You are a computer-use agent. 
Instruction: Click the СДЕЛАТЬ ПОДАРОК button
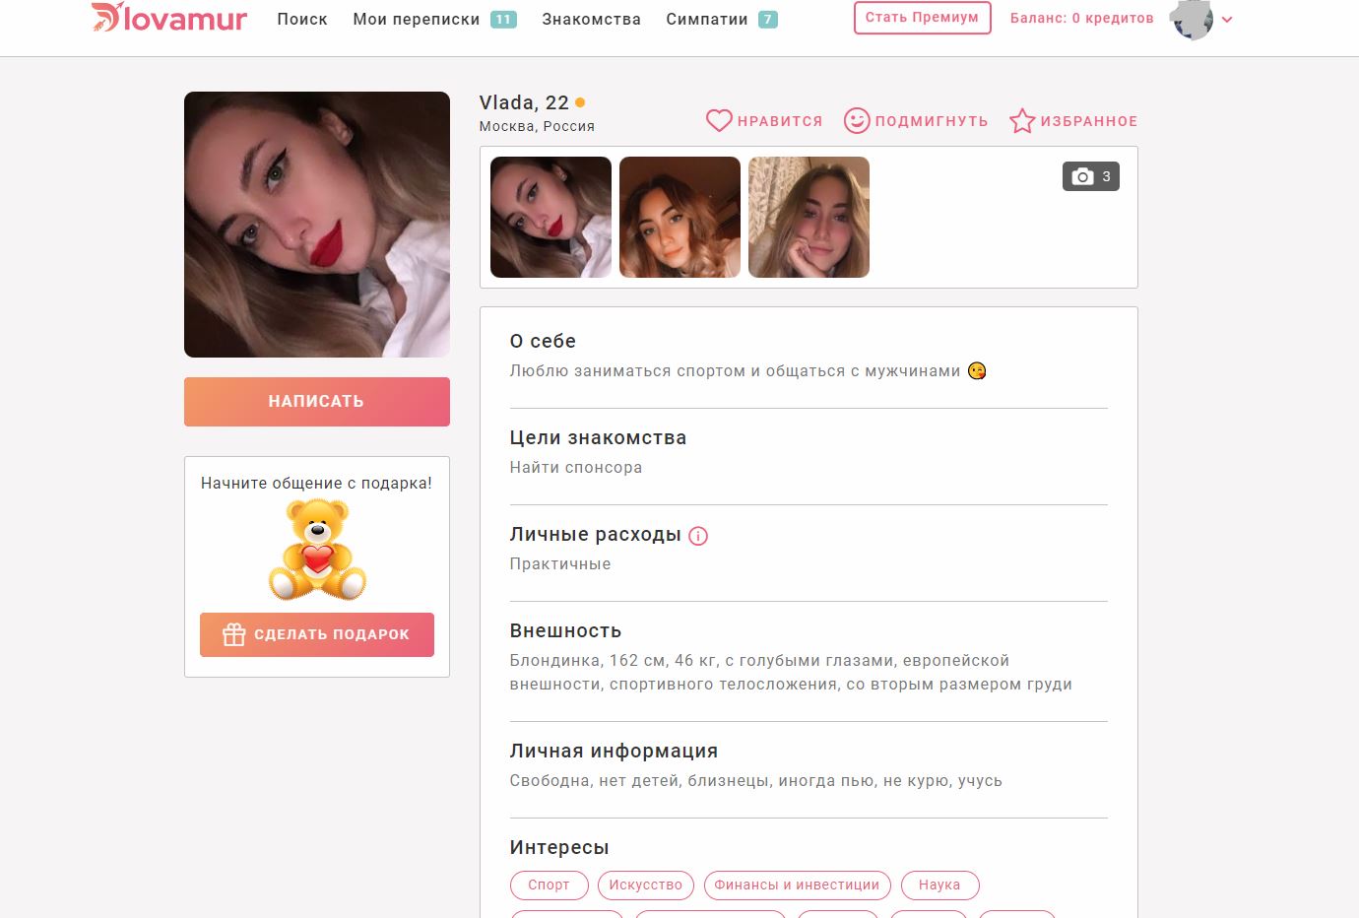[x=317, y=634]
